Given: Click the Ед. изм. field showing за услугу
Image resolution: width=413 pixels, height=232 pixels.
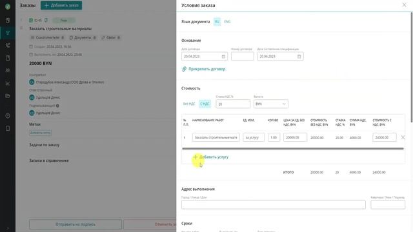Looking at the screenshot, I should point(254,137).
